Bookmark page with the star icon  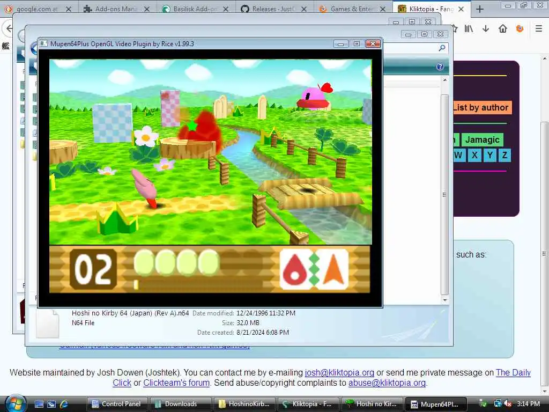click(456, 29)
